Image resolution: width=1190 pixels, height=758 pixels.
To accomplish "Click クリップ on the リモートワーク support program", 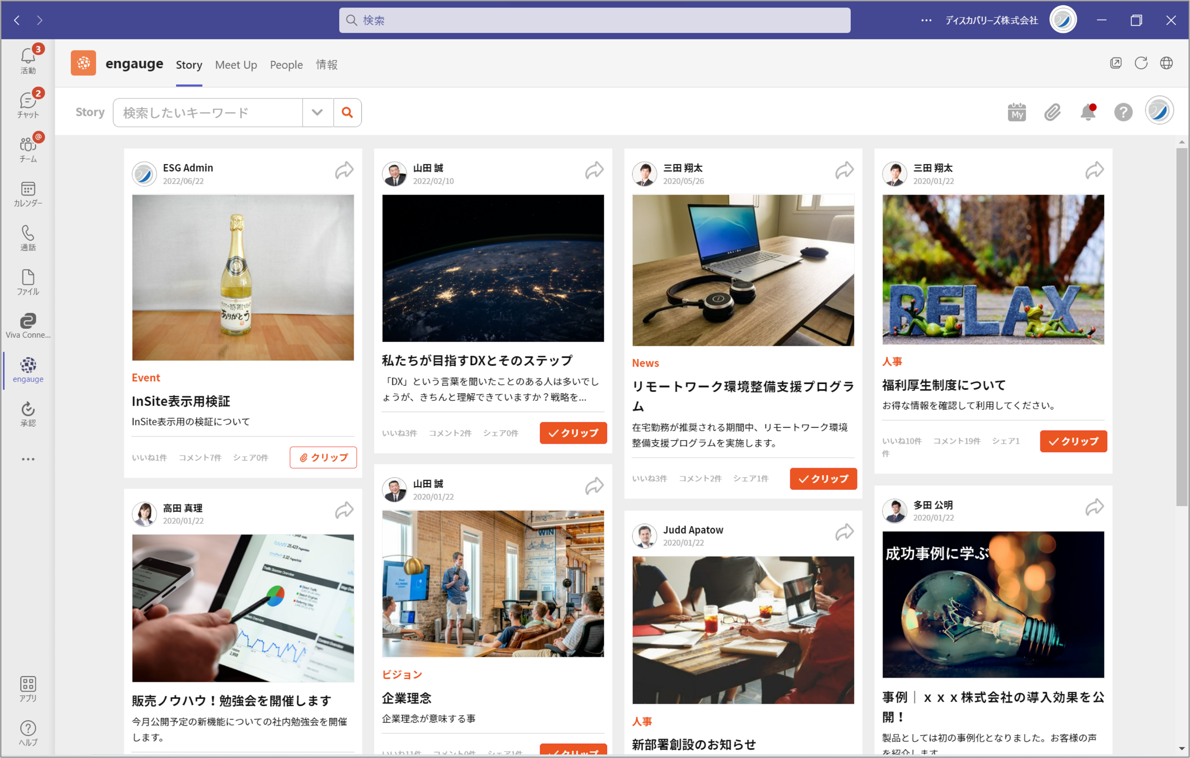I will coord(823,479).
